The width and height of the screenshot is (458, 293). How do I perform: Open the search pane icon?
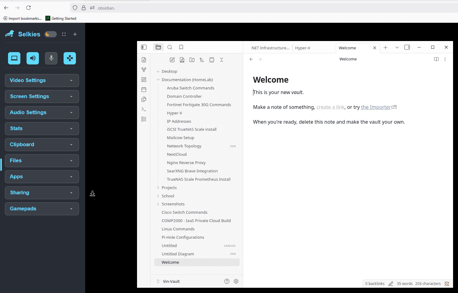click(170, 47)
